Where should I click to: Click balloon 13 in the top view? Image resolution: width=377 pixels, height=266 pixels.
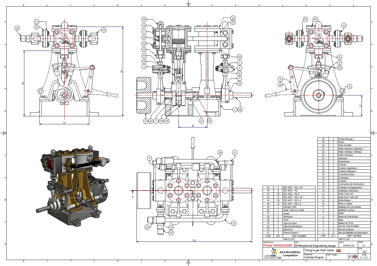tap(234, 223)
